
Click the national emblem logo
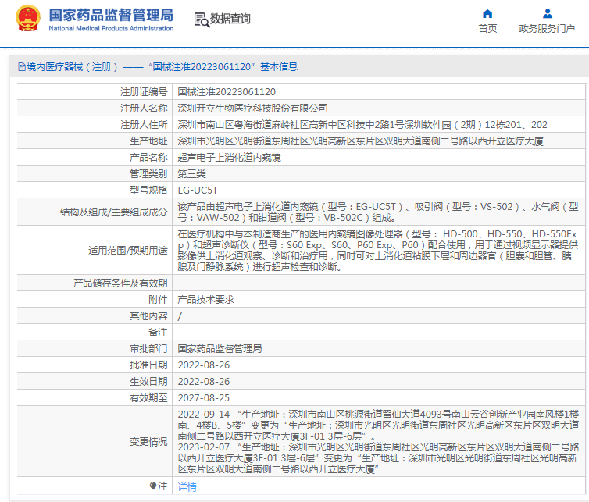point(28,18)
